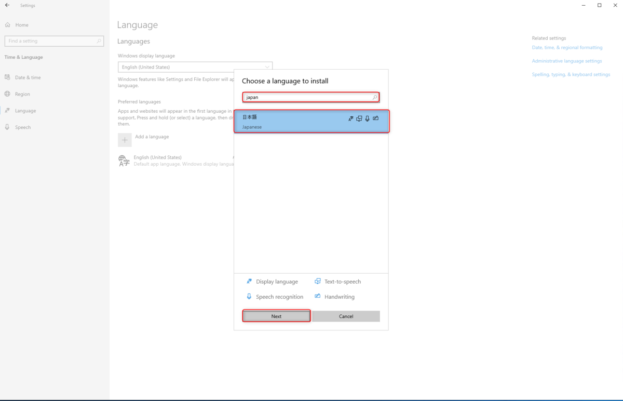
Task: Select the Language sidebar item
Action: coord(25,111)
